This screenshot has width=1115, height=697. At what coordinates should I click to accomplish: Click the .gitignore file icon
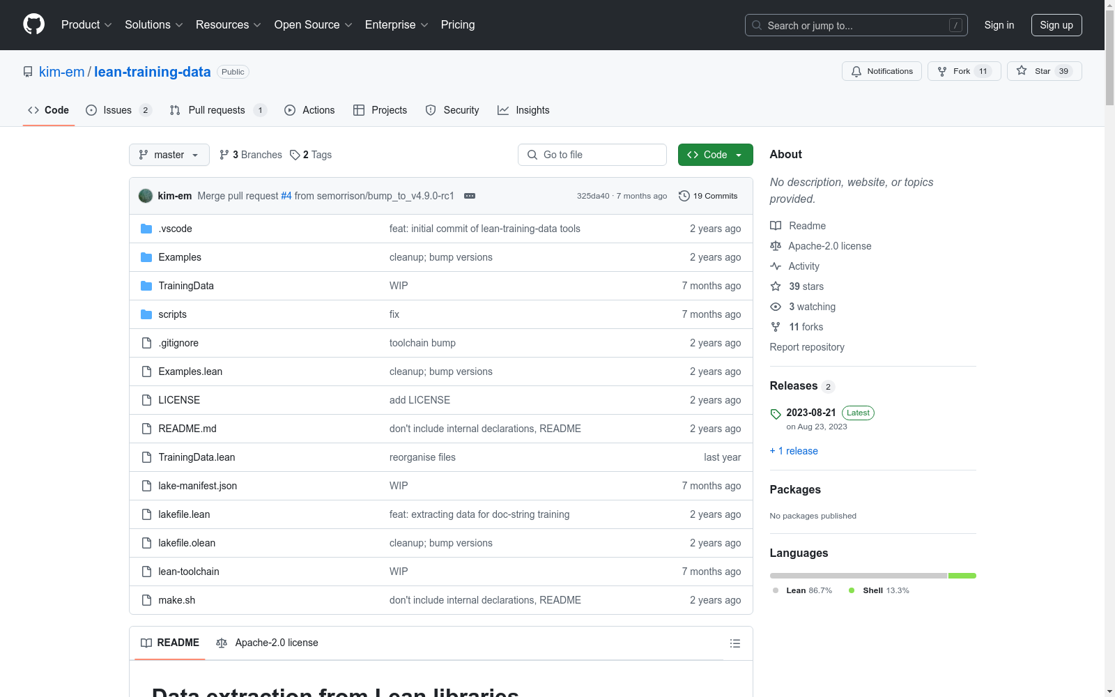(x=146, y=343)
